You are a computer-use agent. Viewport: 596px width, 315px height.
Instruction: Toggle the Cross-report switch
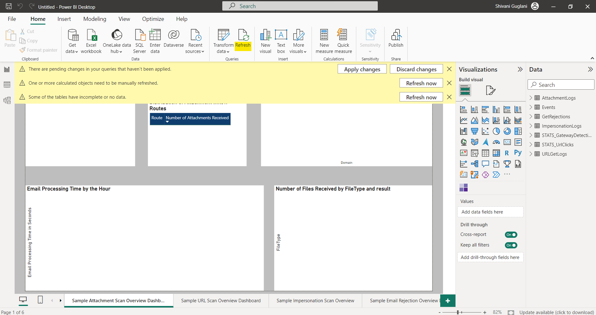511,235
